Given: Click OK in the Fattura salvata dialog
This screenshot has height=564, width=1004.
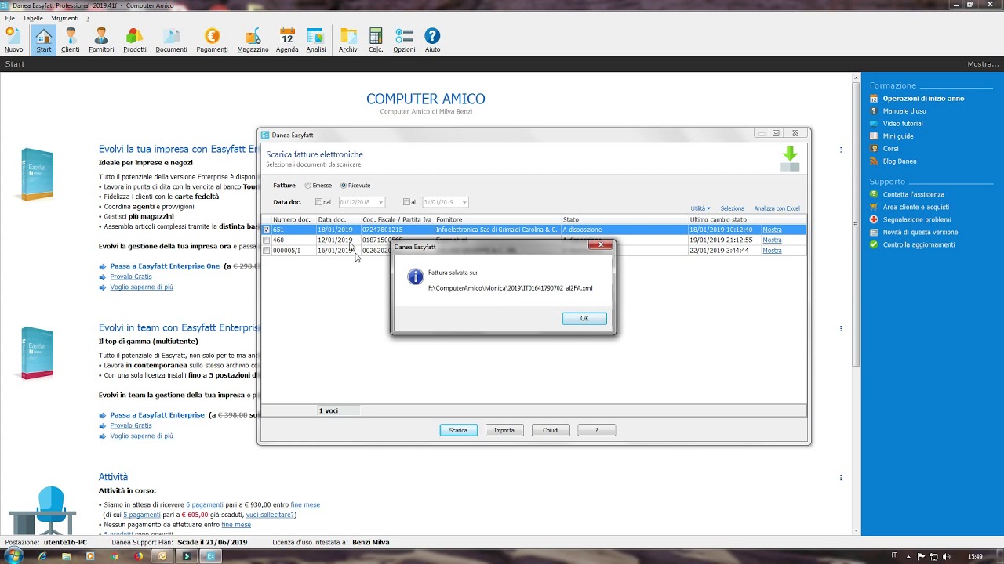Looking at the screenshot, I should coord(584,318).
